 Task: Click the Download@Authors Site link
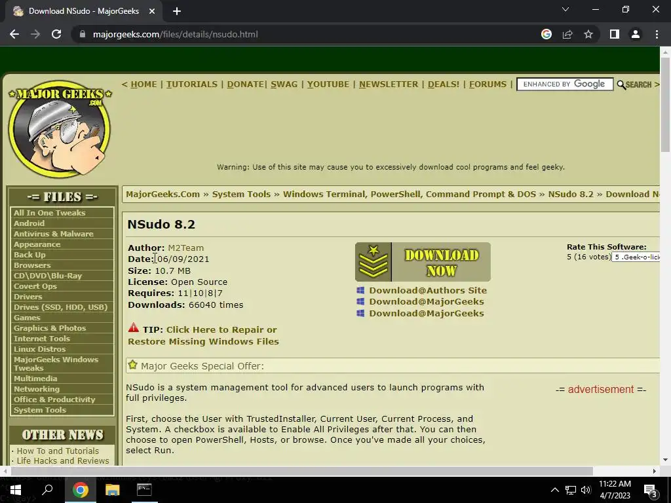pyautogui.click(x=428, y=290)
